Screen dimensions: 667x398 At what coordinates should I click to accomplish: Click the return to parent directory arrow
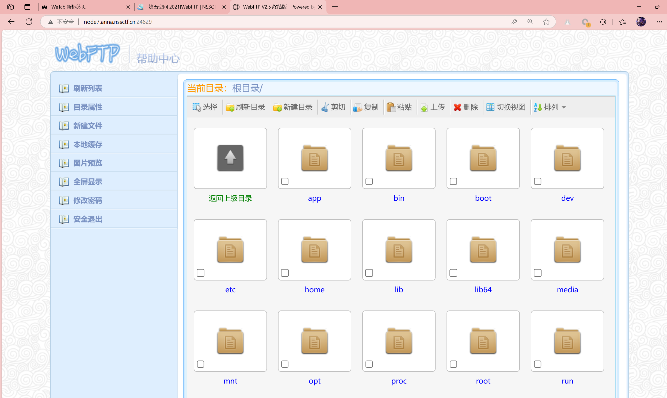click(x=230, y=158)
